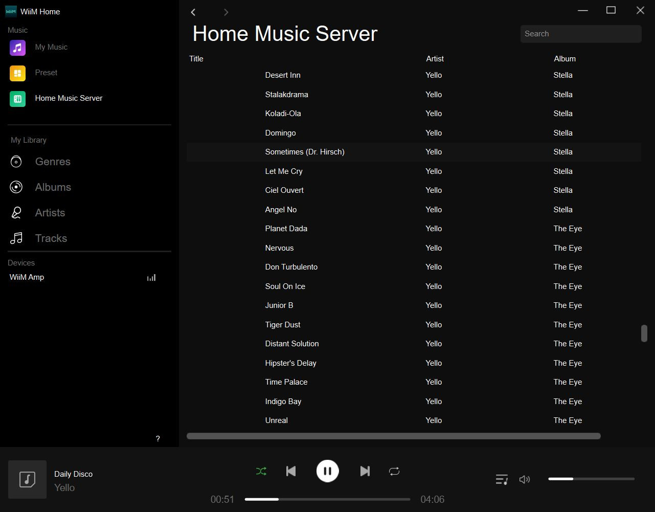The image size is (655, 512).
Task: Toggle shuffle playback mode
Action: 261,471
